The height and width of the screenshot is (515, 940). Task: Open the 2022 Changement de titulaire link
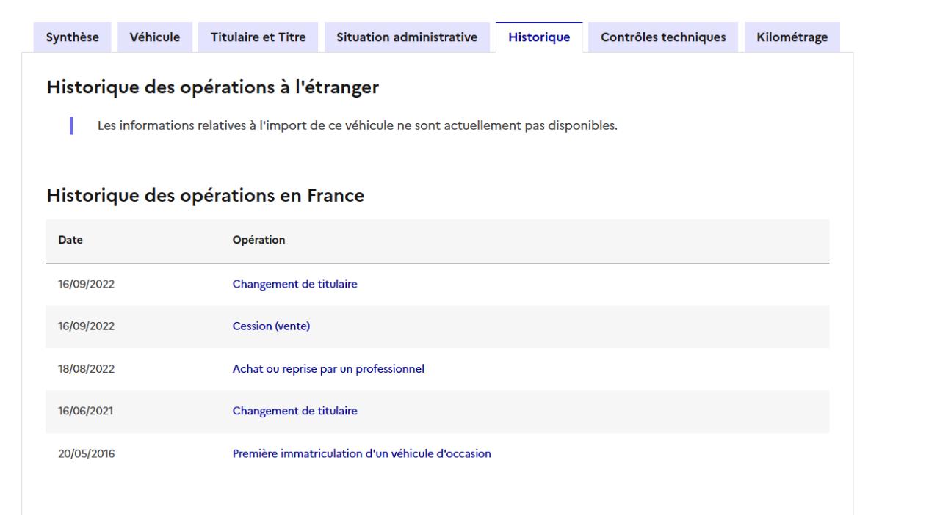click(x=294, y=285)
